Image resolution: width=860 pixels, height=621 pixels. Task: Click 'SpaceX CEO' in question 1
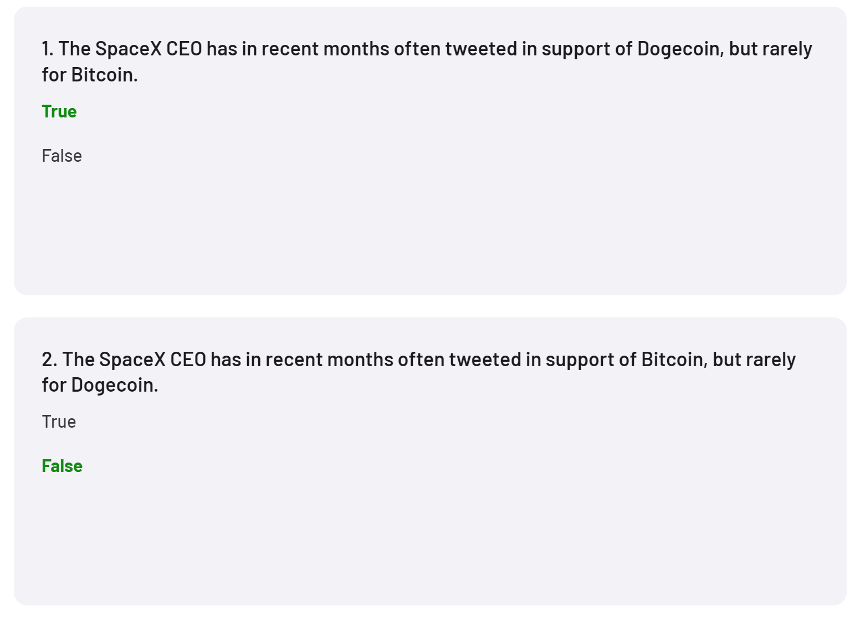(149, 49)
